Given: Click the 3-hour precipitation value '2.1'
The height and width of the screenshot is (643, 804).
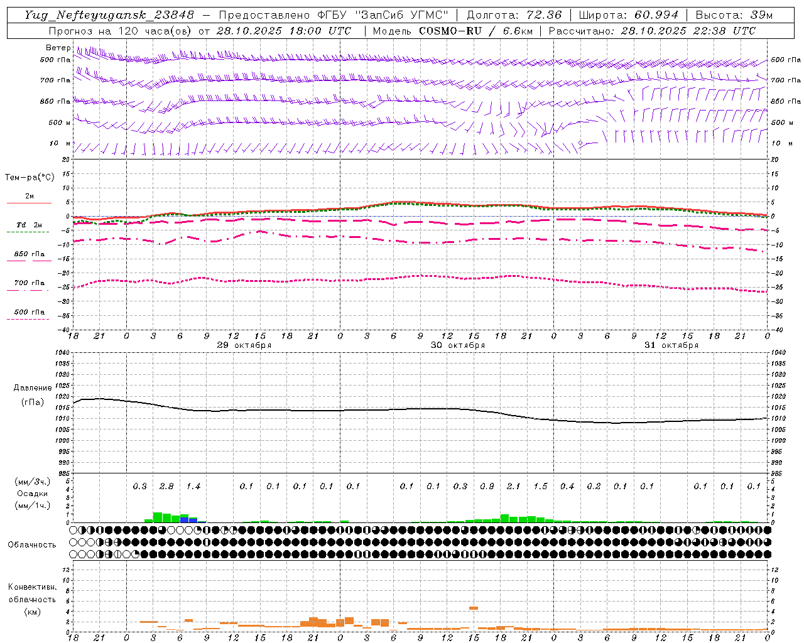Looking at the screenshot, I should coord(514,487).
